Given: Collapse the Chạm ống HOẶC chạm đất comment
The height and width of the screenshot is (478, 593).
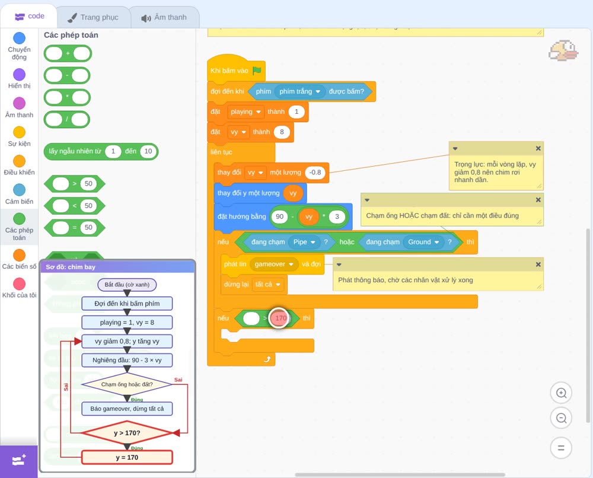Looking at the screenshot, I should [366, 200].
